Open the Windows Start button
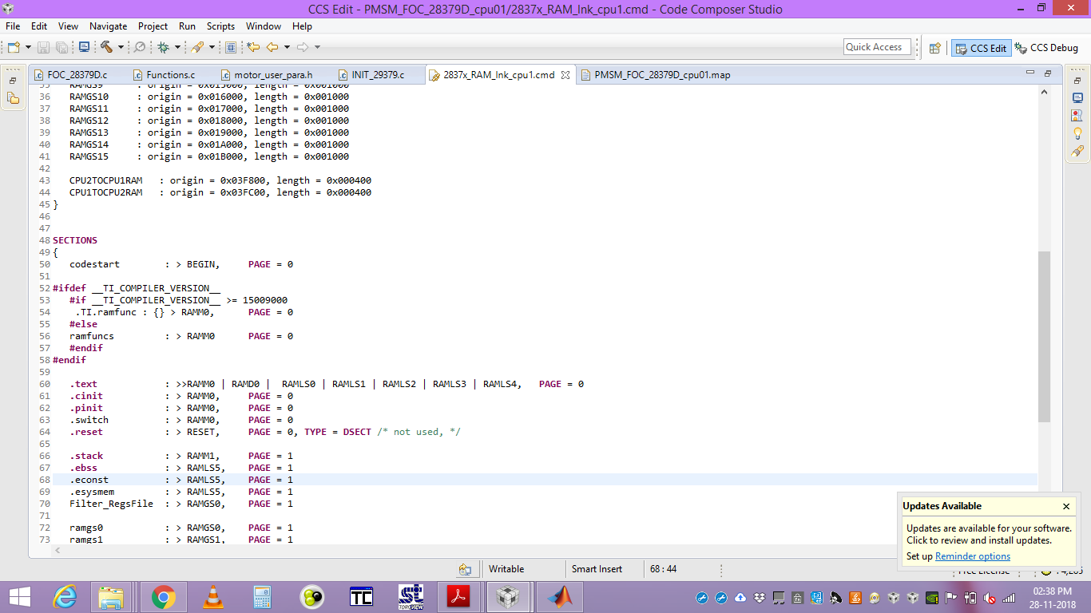Viewport: 1091px width, 613px height. tap(20, 597)
